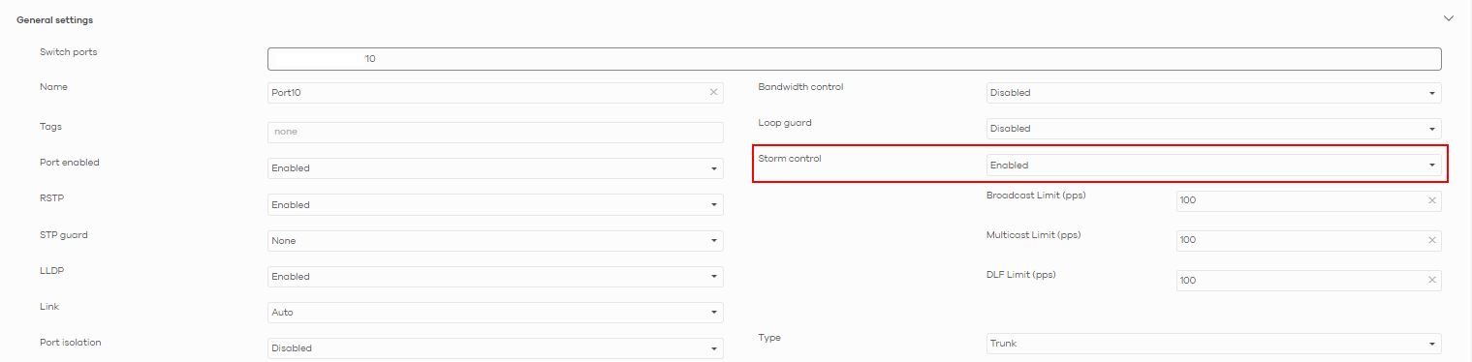This screenshot has height=362, width=1472.
Task: Open the Loop guard dropdown
Action: pos(1213,129)
